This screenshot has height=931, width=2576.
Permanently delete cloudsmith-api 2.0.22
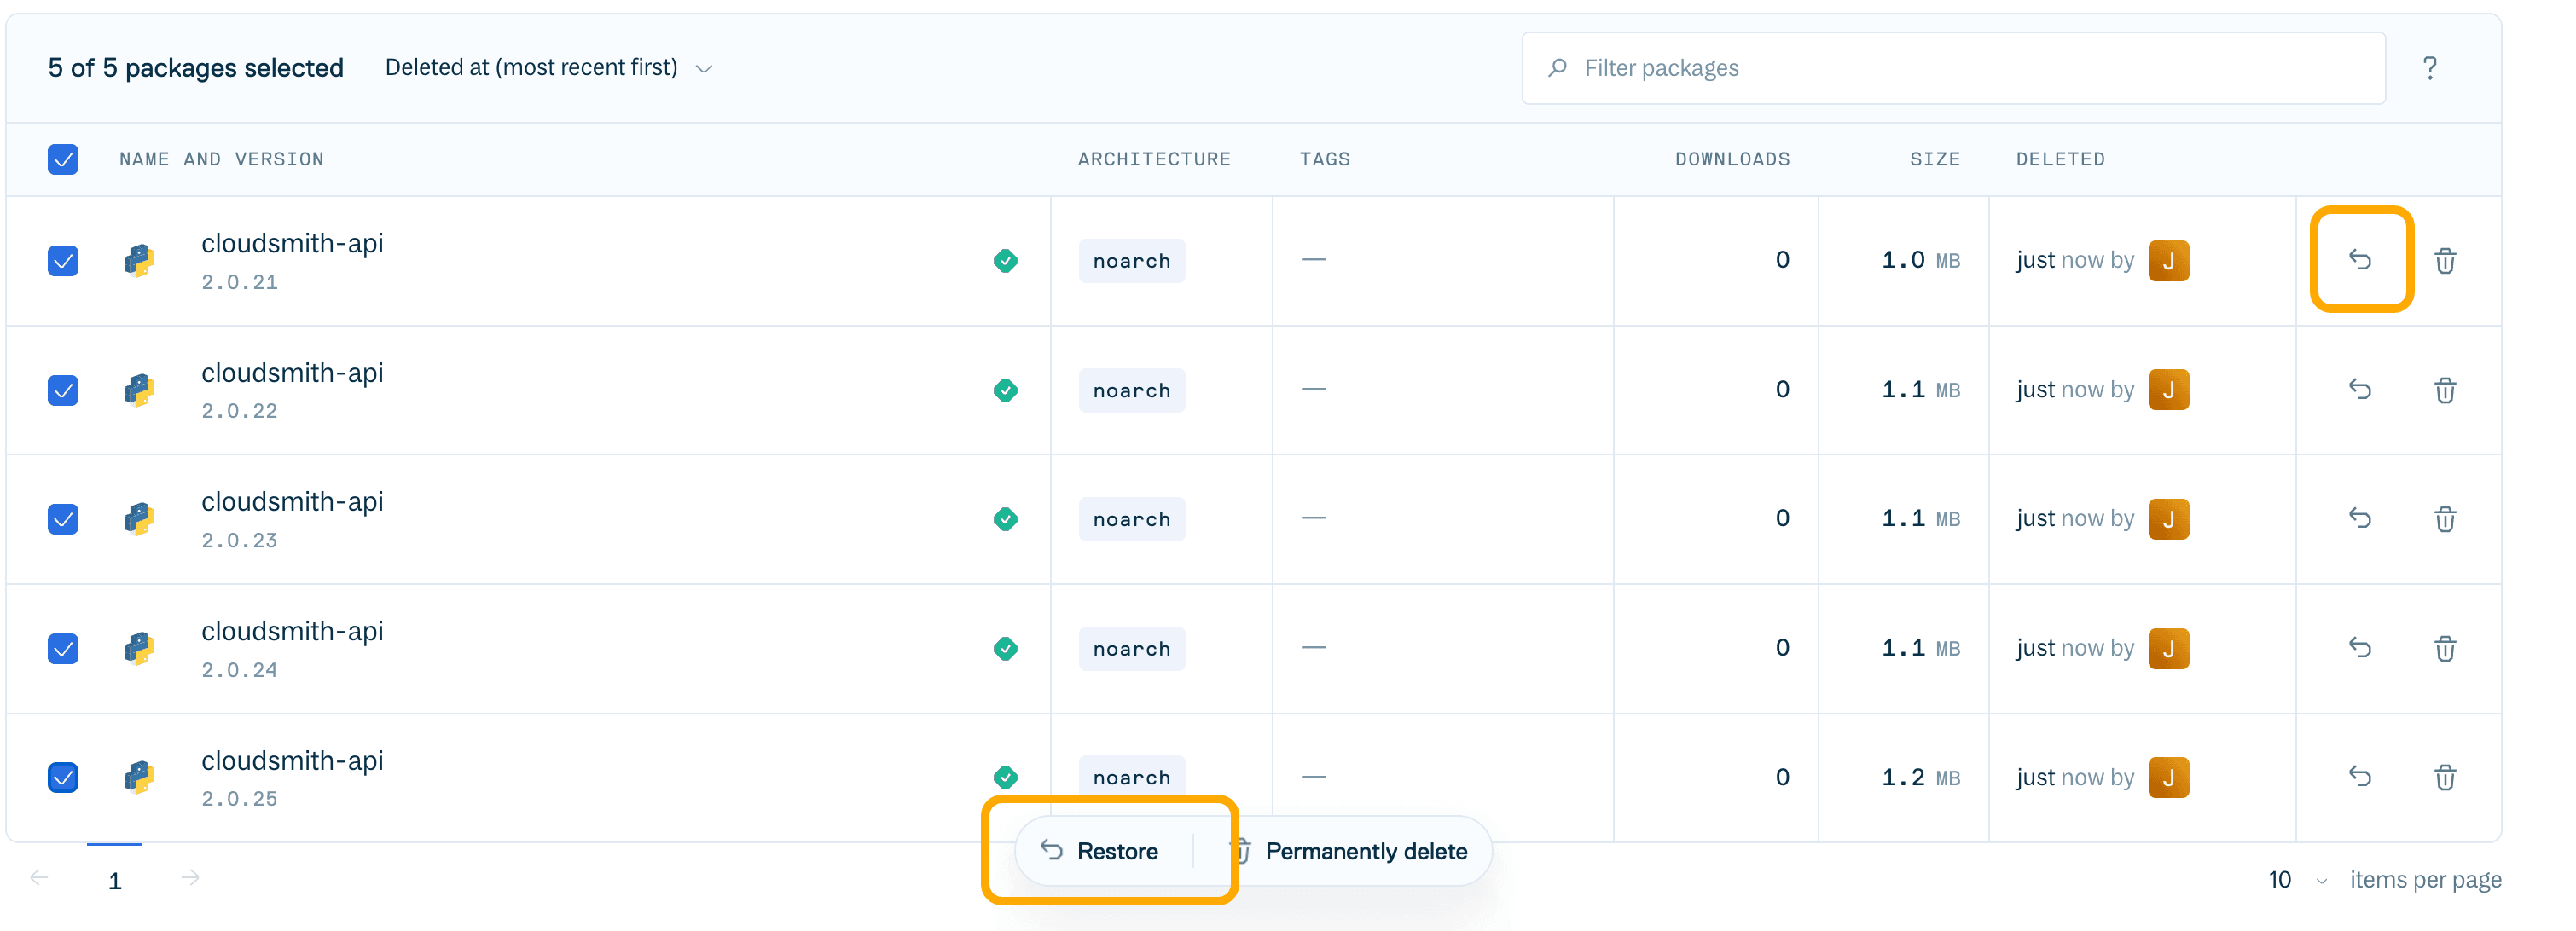(2446, 390)
